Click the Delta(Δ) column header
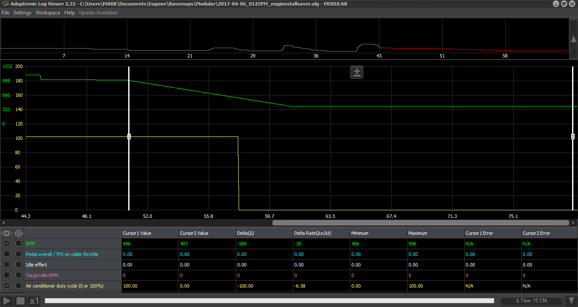The height and width of the screenshot is (307, 578). pos(264,233)
